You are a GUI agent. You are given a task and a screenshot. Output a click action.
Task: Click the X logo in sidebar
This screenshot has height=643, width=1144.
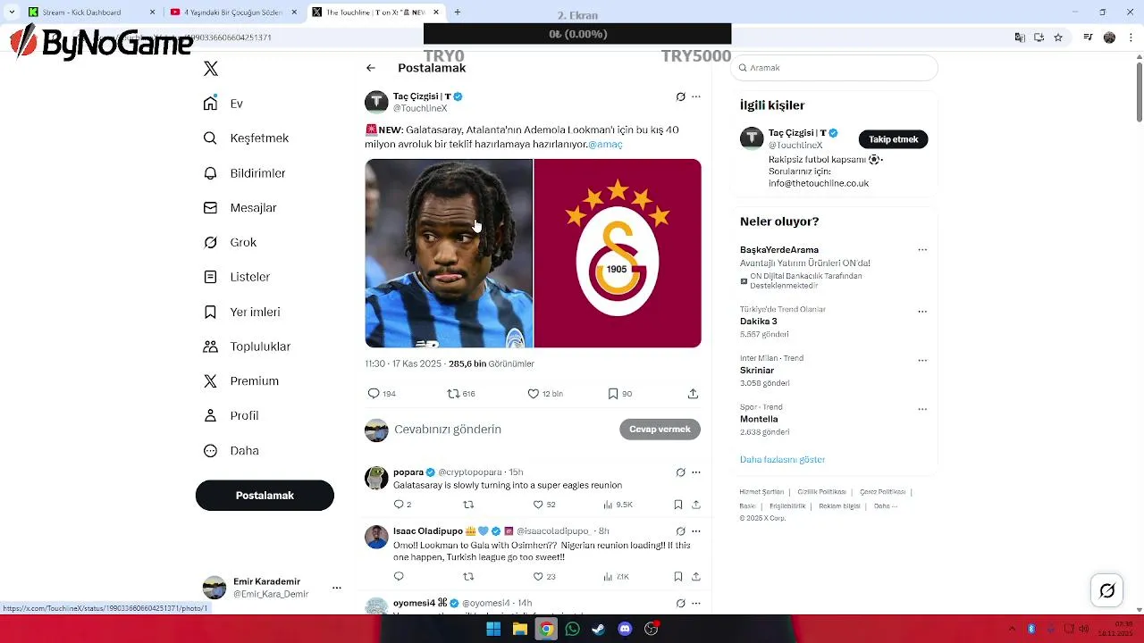[x=211, y=69]
